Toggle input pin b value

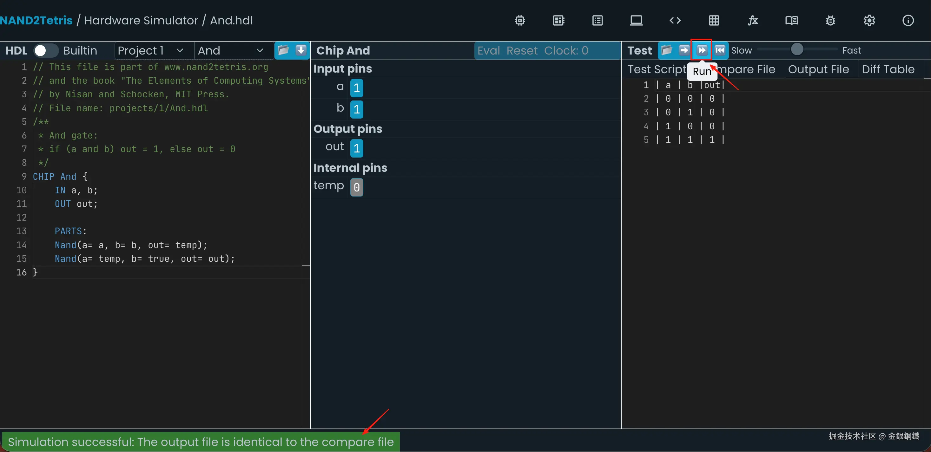click(356, 109)
